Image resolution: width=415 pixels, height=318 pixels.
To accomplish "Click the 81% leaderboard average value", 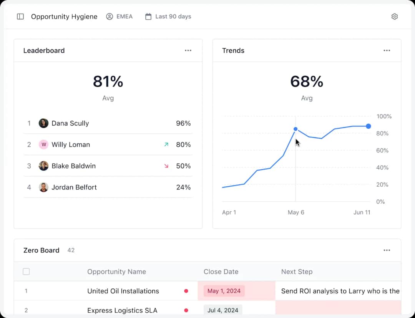I will tap(108, 81).
